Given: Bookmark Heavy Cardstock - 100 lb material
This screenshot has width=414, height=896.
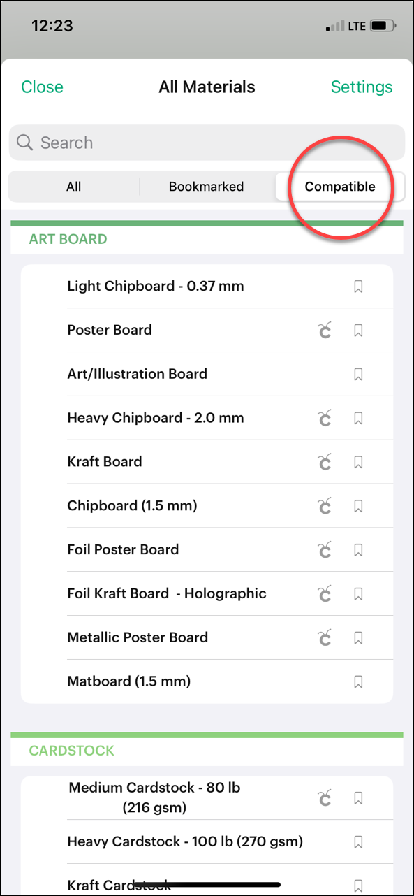Looking at the screenshot, I should tap(358, 841).
